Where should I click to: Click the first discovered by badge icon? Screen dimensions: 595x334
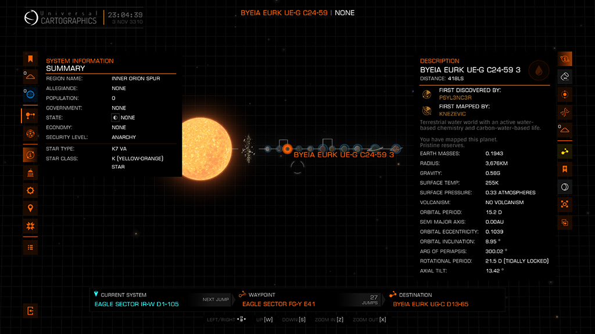click(427, 95)
